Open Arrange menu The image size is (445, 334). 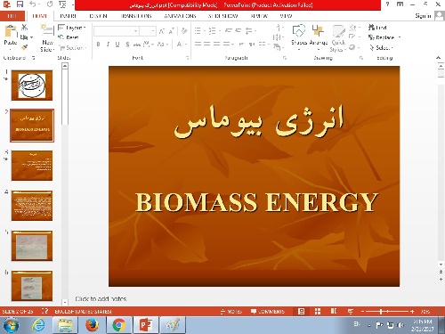tap(319, 37)
